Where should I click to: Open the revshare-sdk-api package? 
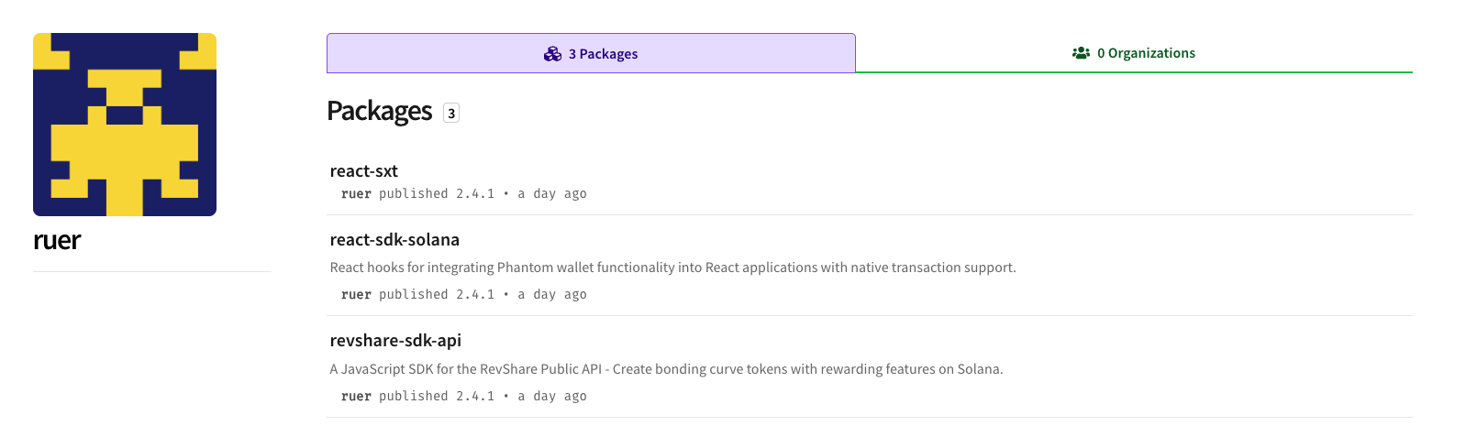395,340
